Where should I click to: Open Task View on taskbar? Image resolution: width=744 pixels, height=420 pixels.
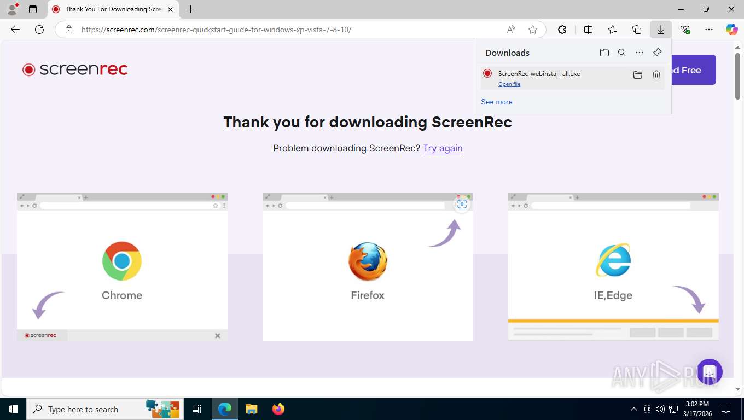pyautogui.click(x=197, y=409)
